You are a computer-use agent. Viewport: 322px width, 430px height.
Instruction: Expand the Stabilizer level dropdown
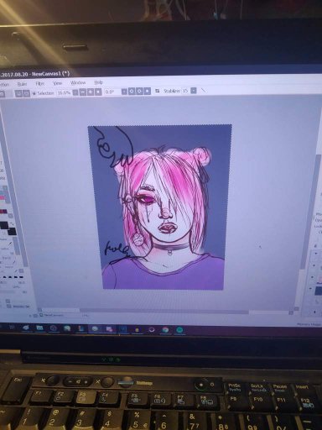(194, 91)
